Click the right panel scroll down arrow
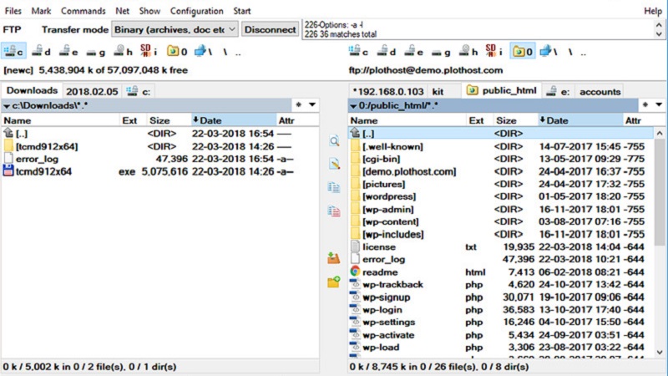The image size is (668, 376). coord(660,355)
